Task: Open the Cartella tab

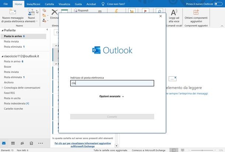Action: [x=49, y=4]
